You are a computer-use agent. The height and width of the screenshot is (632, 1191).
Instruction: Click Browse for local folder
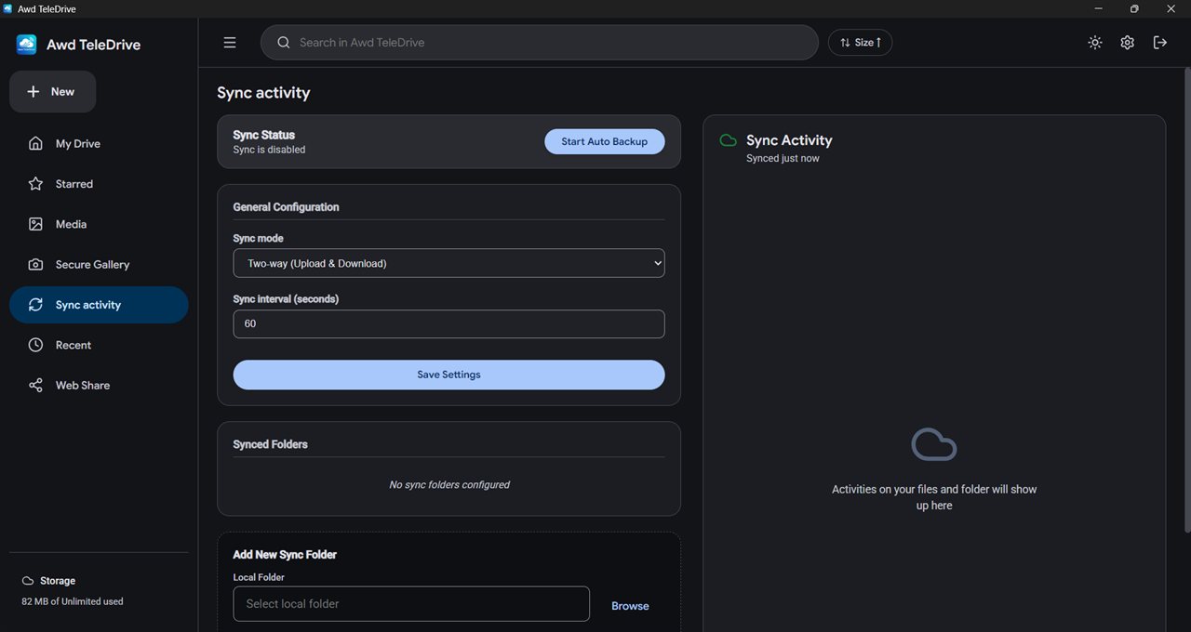630,606
